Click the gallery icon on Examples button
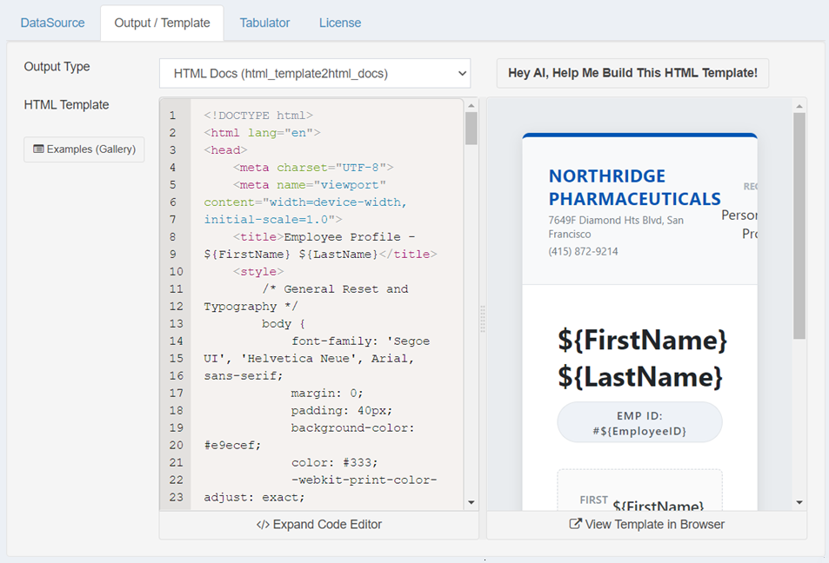 39,149
